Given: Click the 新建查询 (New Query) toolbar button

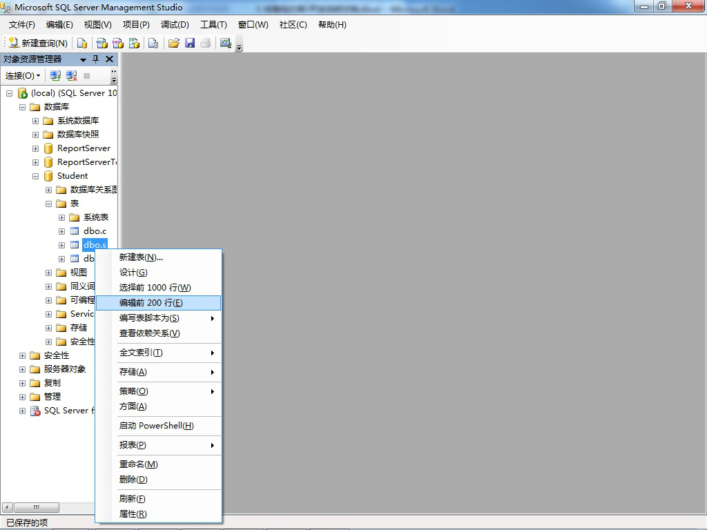Looking at the screenshot, I should pos(39,43).
